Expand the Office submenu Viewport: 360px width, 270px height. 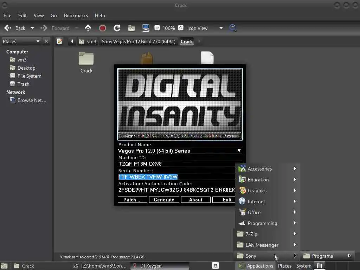point(268,212)
